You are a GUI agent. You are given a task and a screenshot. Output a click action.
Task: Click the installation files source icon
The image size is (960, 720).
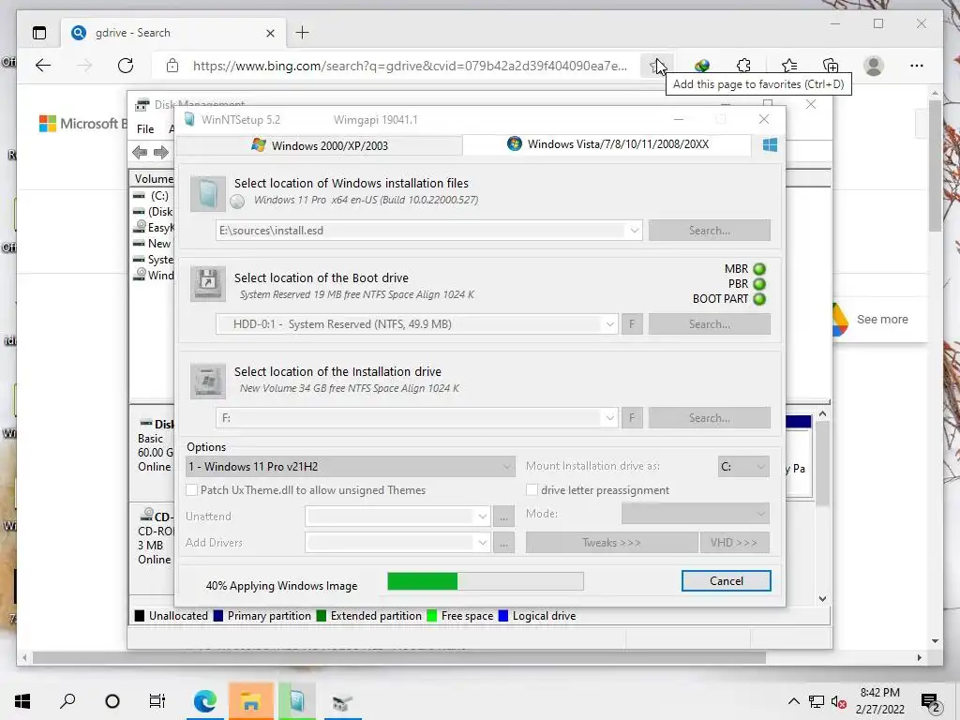click(x=207, y=194)
